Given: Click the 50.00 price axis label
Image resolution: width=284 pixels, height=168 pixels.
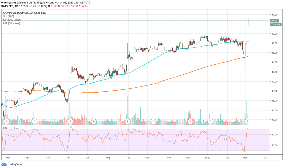Looking at the screenshot, I should tap(274, 34).
